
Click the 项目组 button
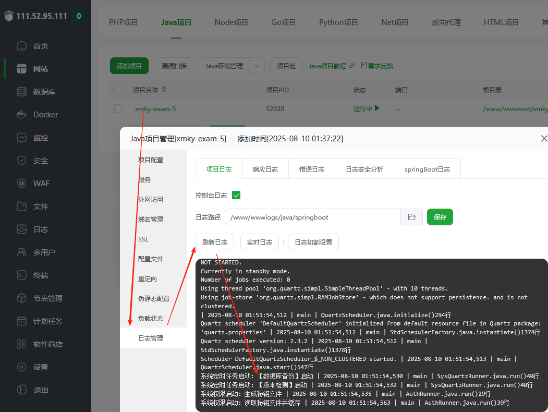pos(286,66)
